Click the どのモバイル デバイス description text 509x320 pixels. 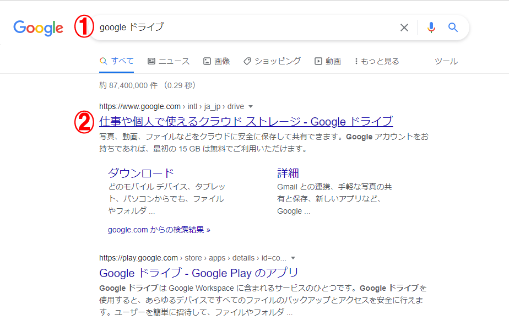[166, 199]
